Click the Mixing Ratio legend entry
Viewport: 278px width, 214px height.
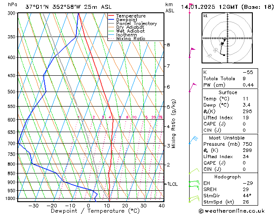click(131, 38)
